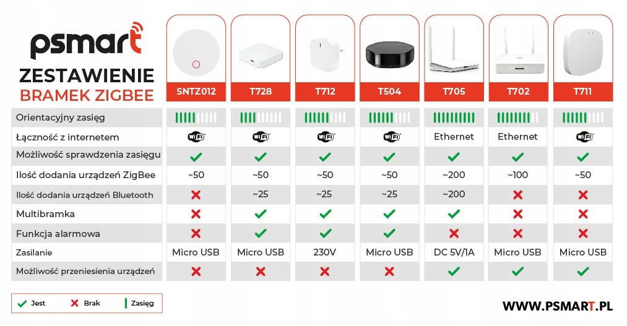The width and height of the screenshot is (627, 326).
Task: Click the SNTZ012 range indicator bar
Action: click(x=196, y=117)
